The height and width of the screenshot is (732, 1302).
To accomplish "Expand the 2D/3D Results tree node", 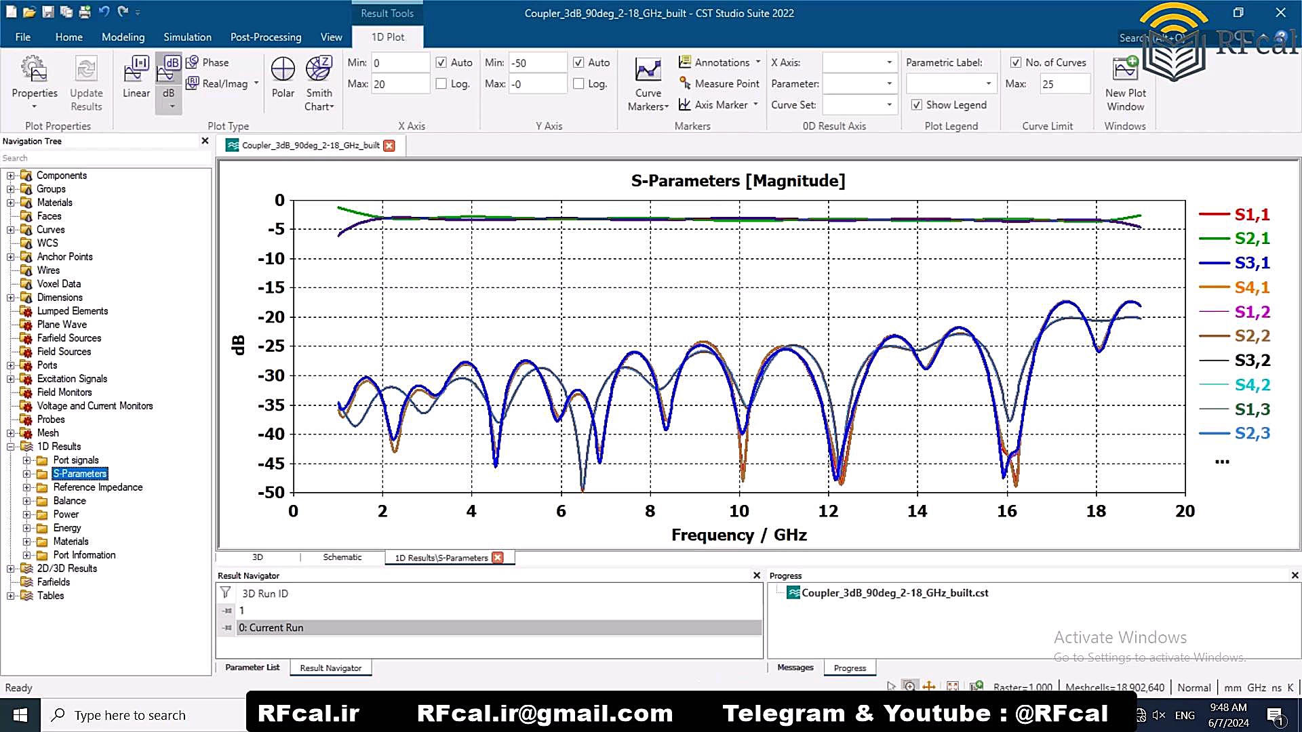I will click(x=11, y=569).
